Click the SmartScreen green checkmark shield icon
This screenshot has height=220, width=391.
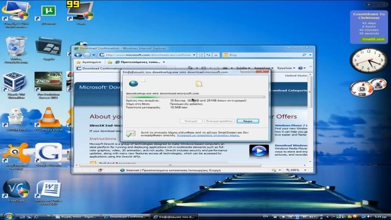point(131,134)
